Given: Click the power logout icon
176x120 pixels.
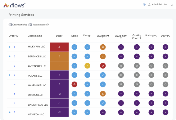Looking at the screenshot, I should click(172, 5).
